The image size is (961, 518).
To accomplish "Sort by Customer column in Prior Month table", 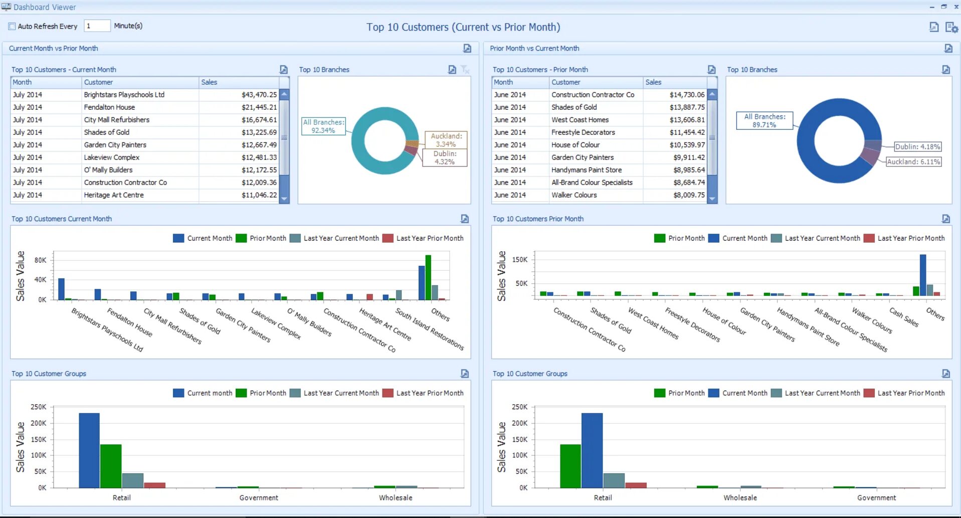I will pos(596,82).
